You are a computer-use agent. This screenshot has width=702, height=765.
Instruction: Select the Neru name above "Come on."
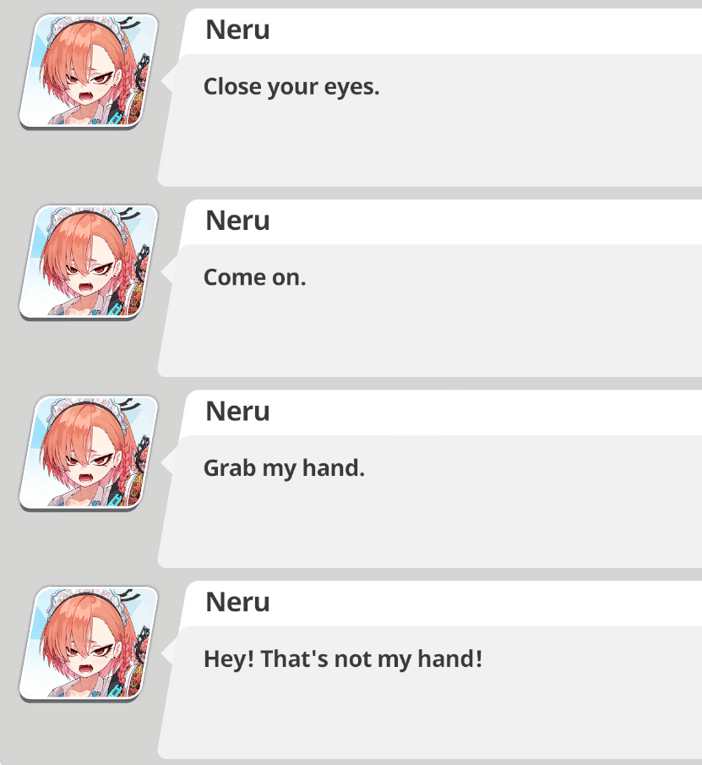(237, 221)
